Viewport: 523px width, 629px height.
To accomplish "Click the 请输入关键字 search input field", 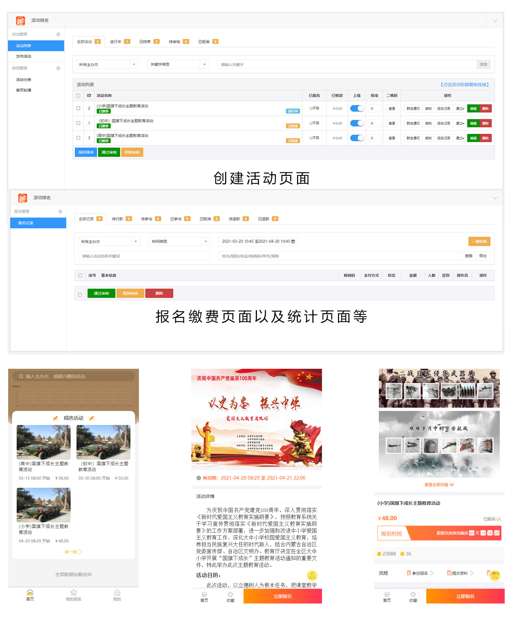I will 346,65.
